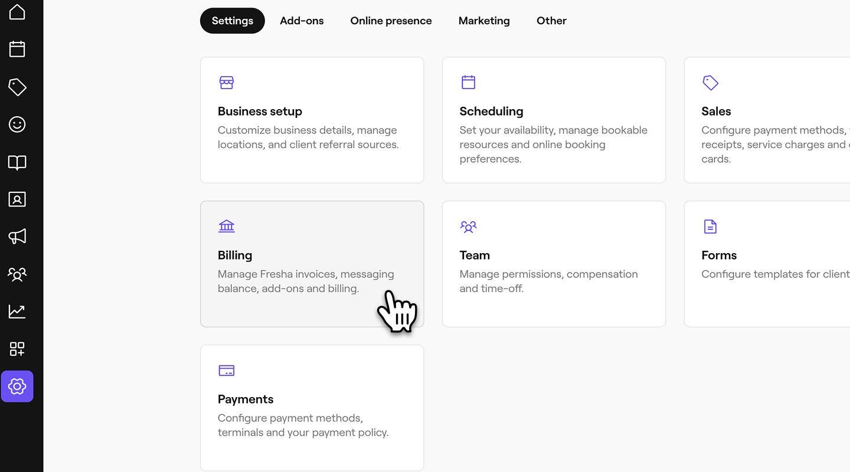Image resolution: width=850 pixels, height=472 pixels.
Task: Open the Marketing tab
Action: click(484, 21)
